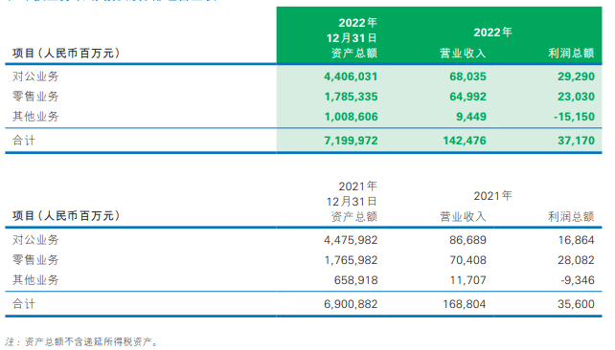Select the 2022 合计 total assets 7,199,972
The height and width of the screenshot is (350, 615).
pos(351,141)
